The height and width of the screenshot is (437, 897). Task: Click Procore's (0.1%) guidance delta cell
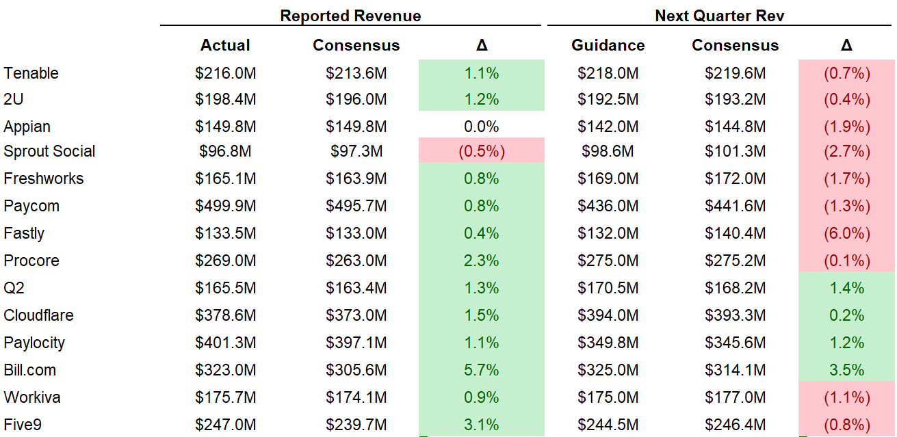[847, 261]
